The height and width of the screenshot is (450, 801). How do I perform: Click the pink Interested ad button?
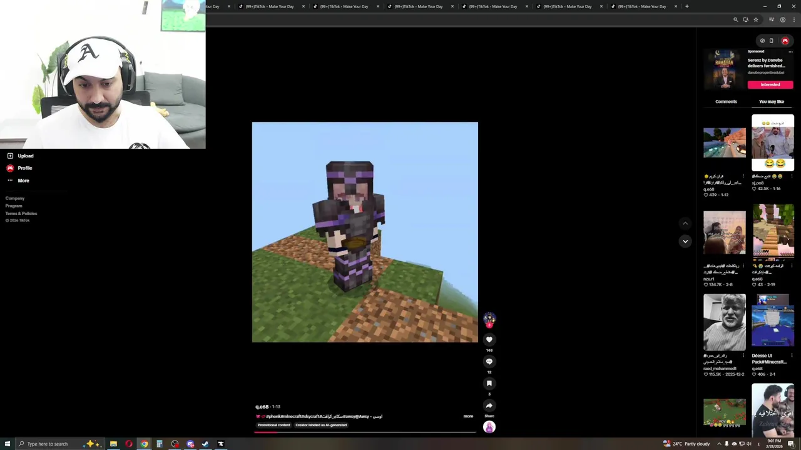pos(770,84)
